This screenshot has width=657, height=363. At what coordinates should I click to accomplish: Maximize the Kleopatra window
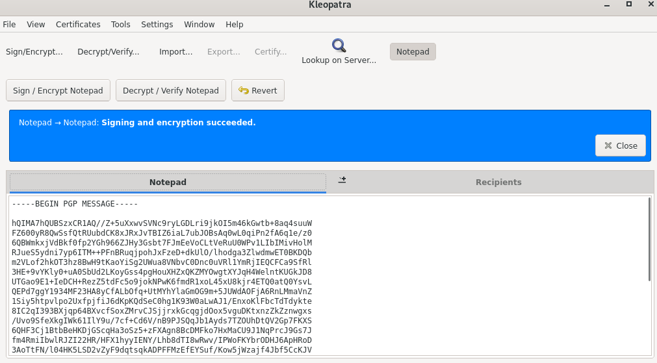pyautogui.click(x=629, y=4)
